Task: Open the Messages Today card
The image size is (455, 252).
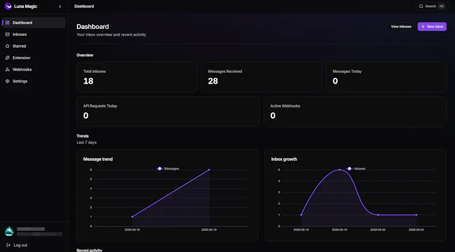Action: pos(386,77)
